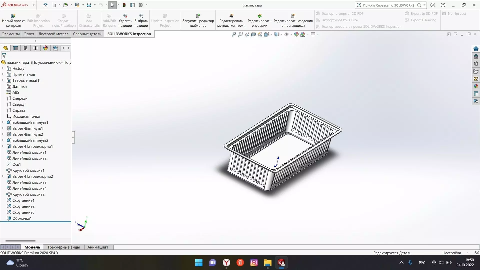
Task: Open the View Orientation cube icon
Action: point(266,34)
